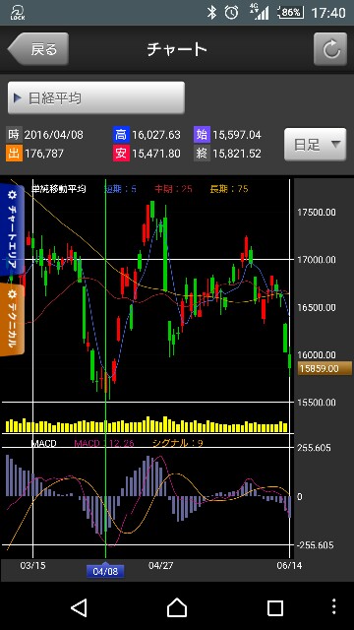Image resolution: width=354 pixels, height=630 pixels.
Task: Tap the 長期：75 moving average label
Action: tap(229, 189)
